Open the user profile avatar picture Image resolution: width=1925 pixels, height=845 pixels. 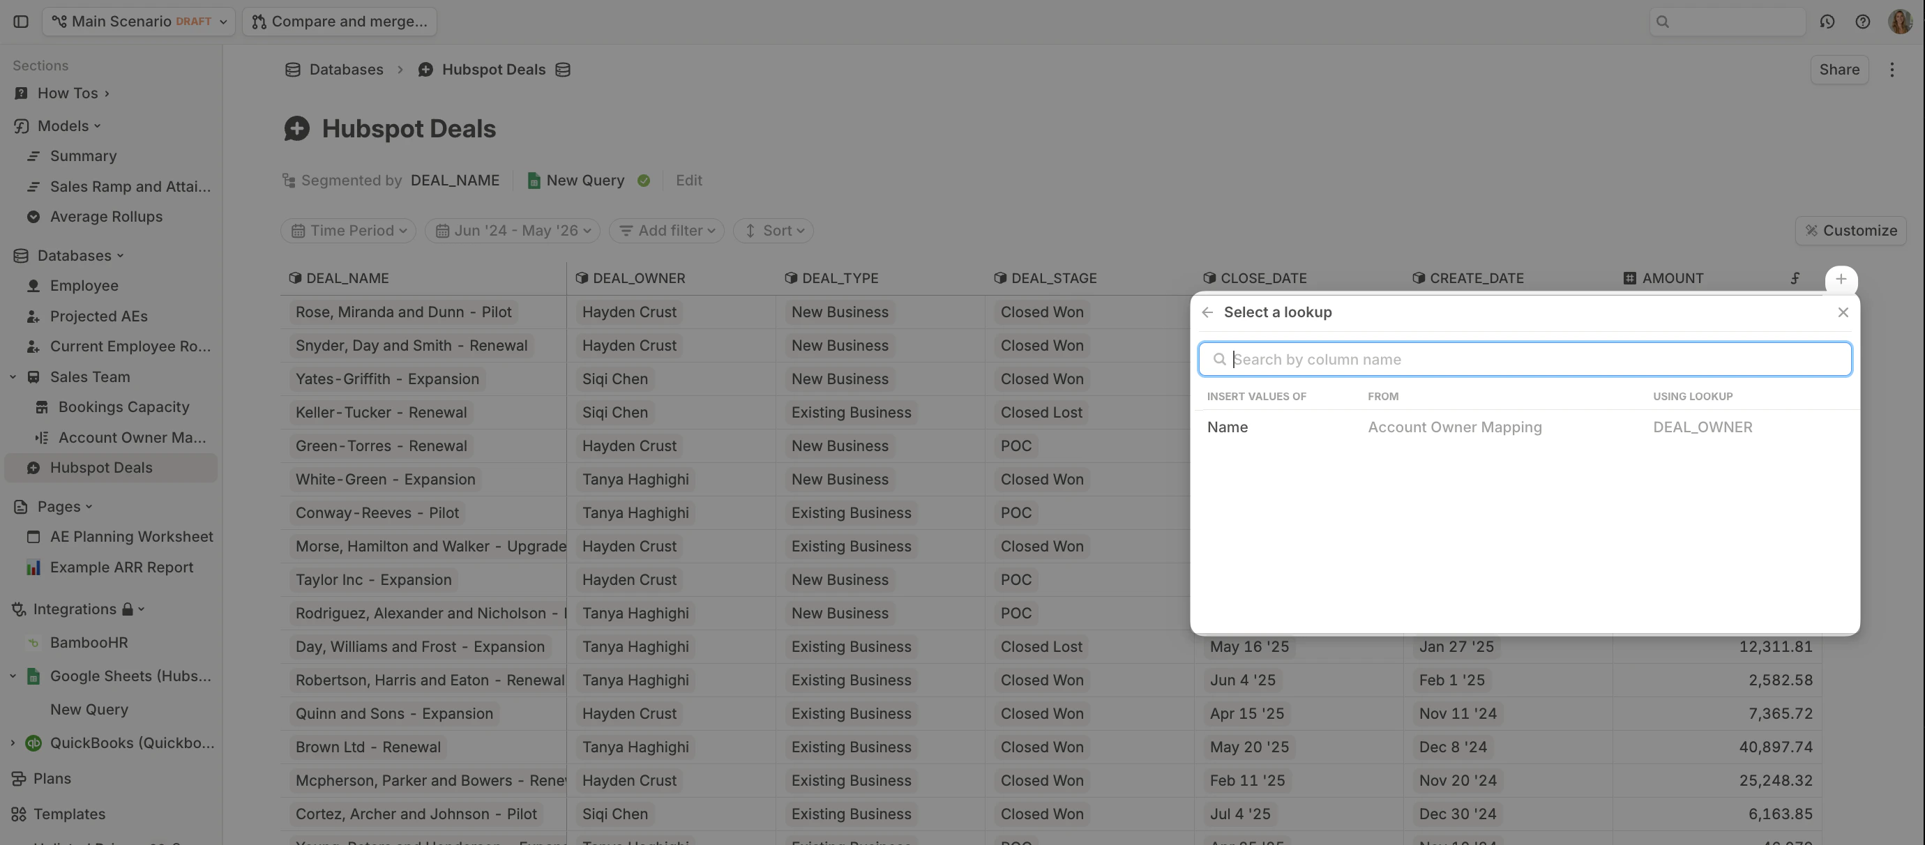click(x=1900, y=22)
